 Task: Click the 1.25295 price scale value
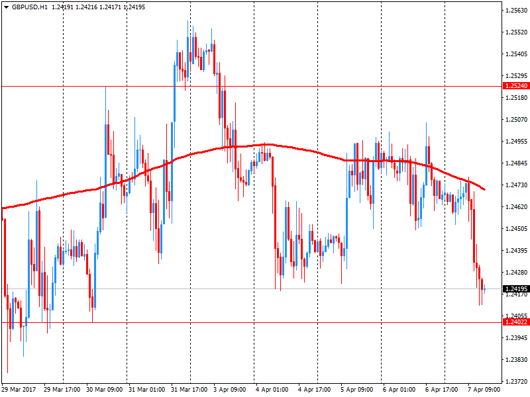tap(516, 76)
